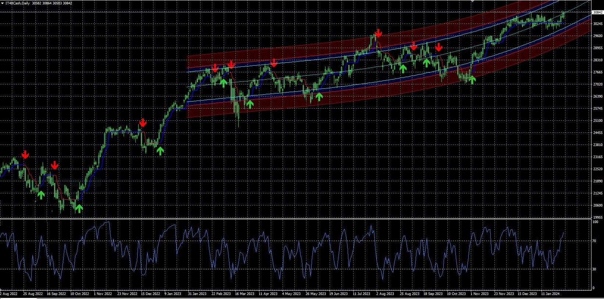Click the 16 Mar 2023 date label
The width and height of the screenshot is (604, 299).
pos(245,294)
